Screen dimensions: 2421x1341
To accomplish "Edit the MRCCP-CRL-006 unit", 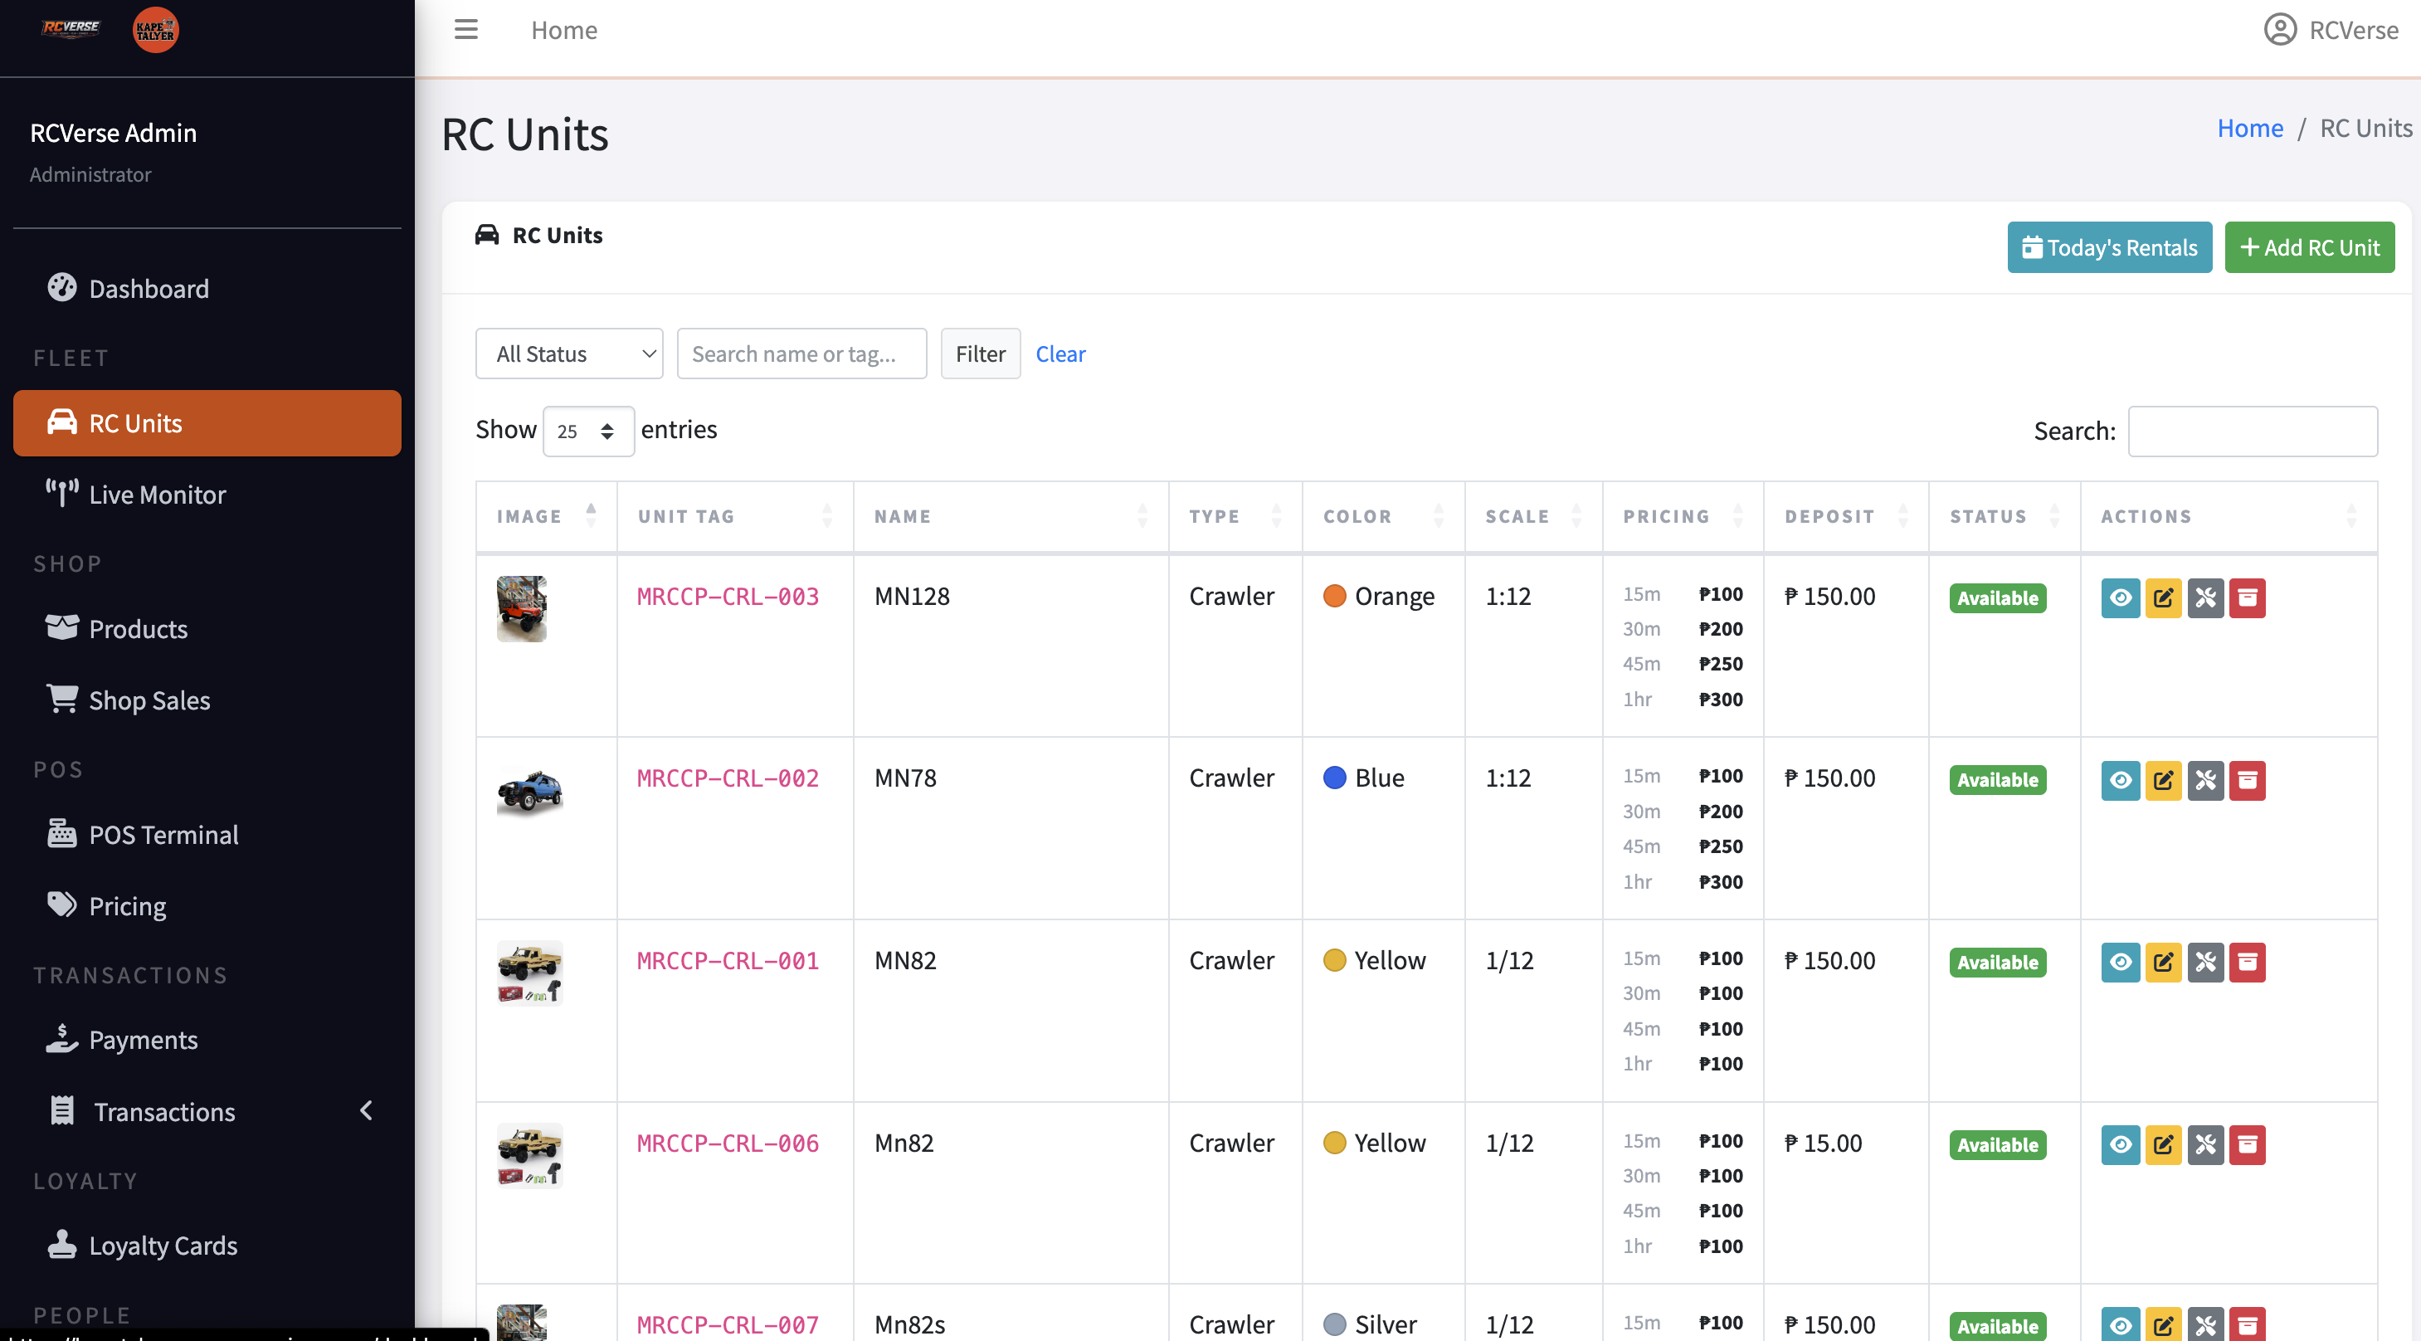I will pyautogui.click(x=2162, y=1144).
